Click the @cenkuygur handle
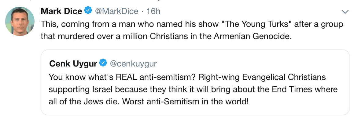This screenshot has height=119, width=354. point(133,64)
